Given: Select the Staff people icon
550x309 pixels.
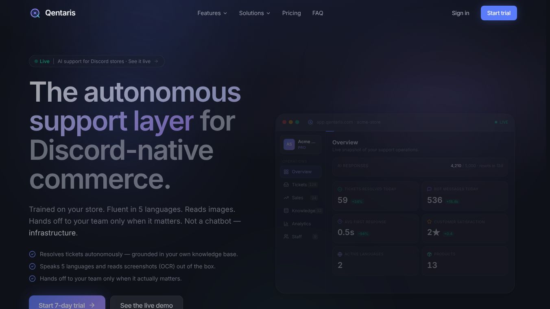Looking at the screenshot, I should pos(286,237).
